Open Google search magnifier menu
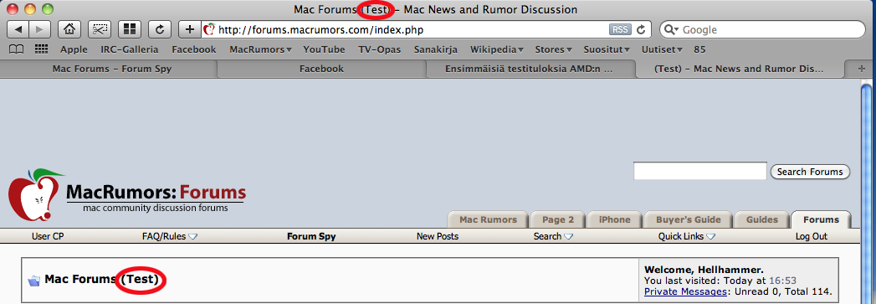The image size is (876, 304). 670,29
